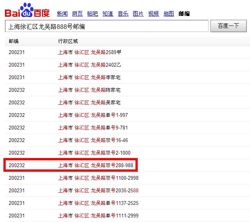250x222 pixels.
Task: Click postcode 200231 beside 龙吴路2402乙
Action: pos(17,65)
